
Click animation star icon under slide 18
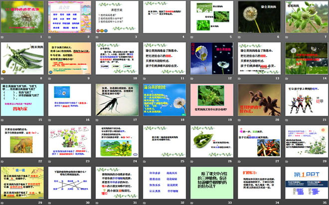pos(145,120)
